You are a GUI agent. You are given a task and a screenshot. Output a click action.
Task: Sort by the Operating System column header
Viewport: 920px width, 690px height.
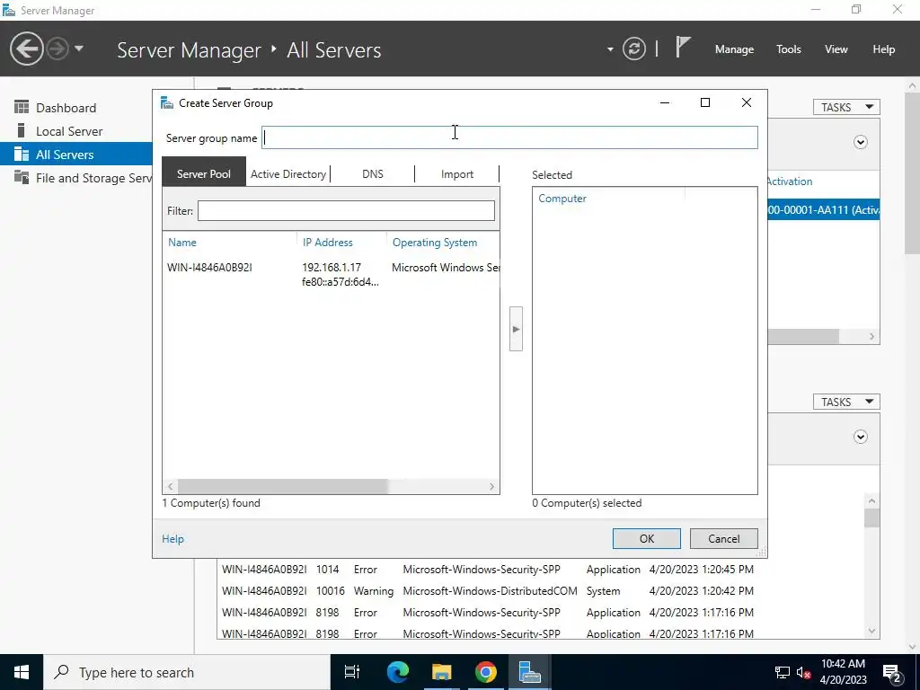[435, 243]
